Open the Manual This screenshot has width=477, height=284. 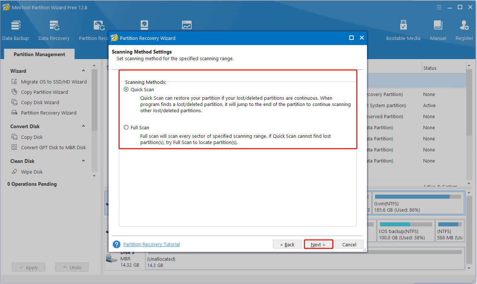[438, 31]
